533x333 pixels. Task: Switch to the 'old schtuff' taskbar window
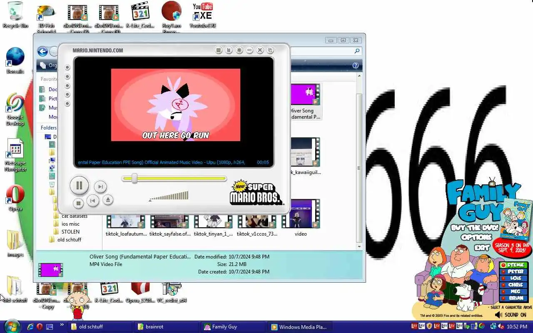pyautogui.click(x=100, y=327)
